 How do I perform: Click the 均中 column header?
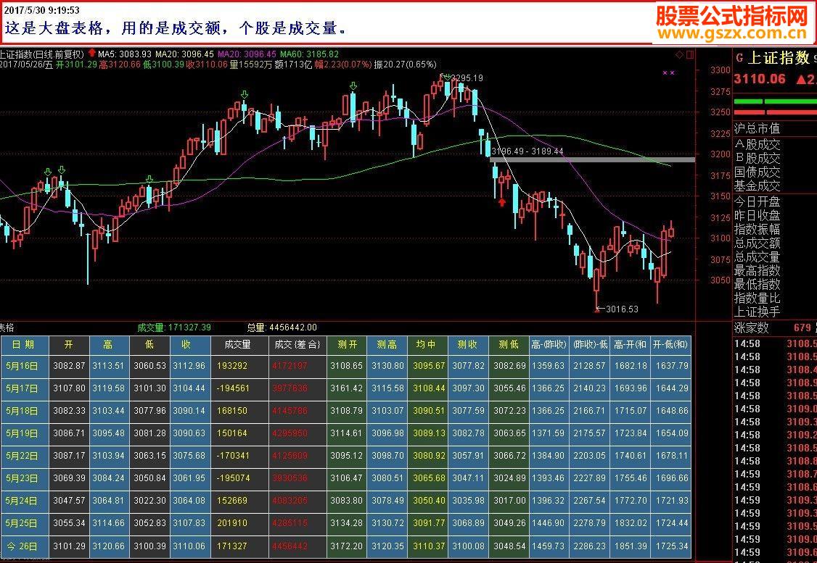pyautogui.click(x=428, y=345)
